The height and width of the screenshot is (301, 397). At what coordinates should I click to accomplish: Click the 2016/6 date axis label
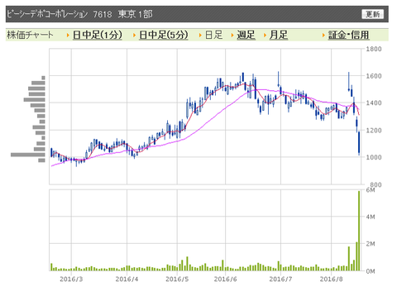(225, 279)
